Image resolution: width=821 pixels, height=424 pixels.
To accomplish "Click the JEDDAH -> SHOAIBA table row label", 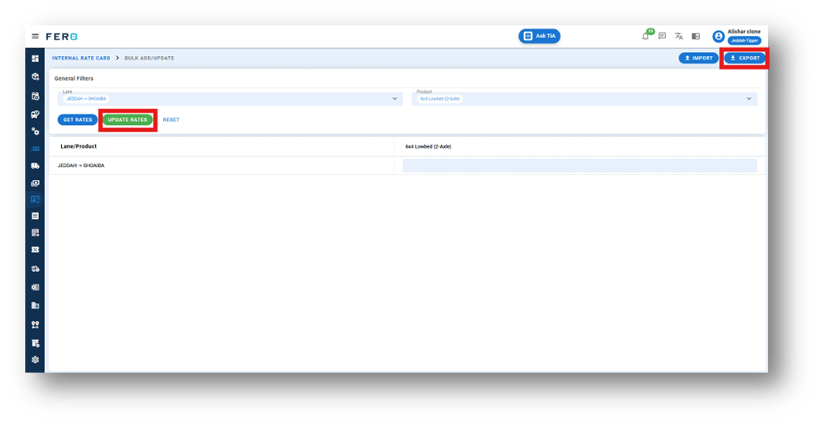I will click(82, 165).
